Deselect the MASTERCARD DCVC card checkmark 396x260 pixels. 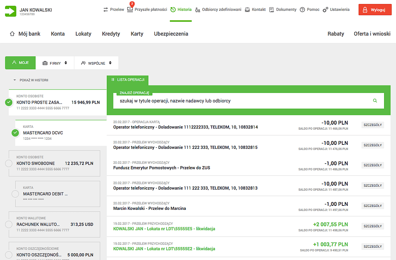[16, 133]
